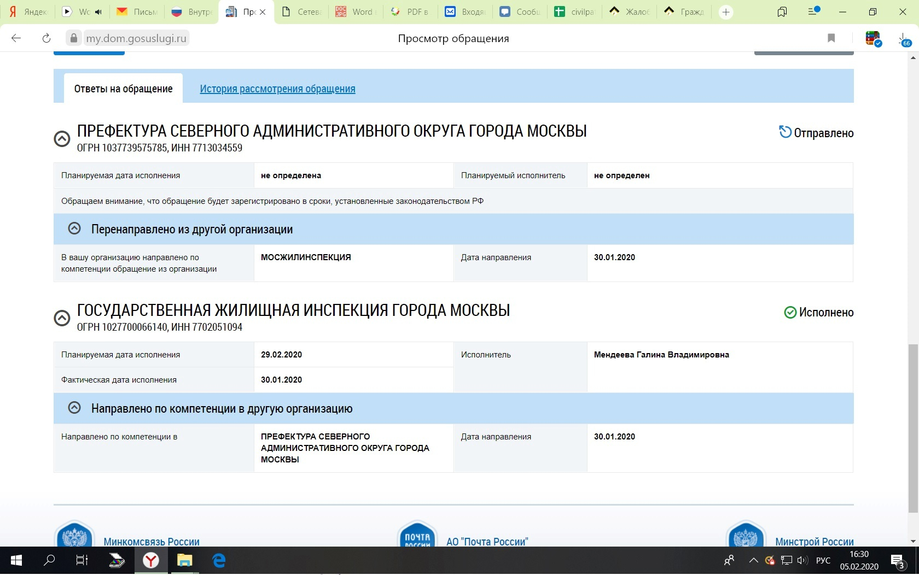The height and width of the screenshot is (575, 919).
Task: Bookmark this page using bookmark icon
Action: point(831,38)
